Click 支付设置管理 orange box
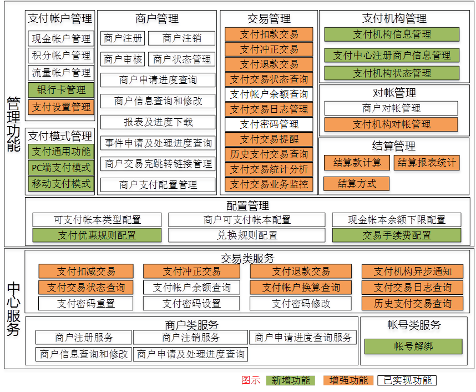This screenshot has width=476, height=392. coord(61,107)
